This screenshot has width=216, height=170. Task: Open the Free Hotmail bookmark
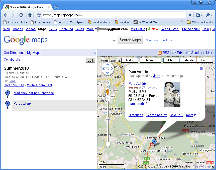pos(40,22)
